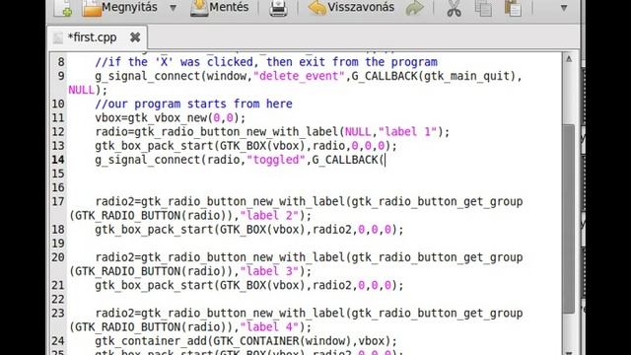631x355 pixels.
Task: Click gtk_box_pack_start on line 18
Action: 154,230
